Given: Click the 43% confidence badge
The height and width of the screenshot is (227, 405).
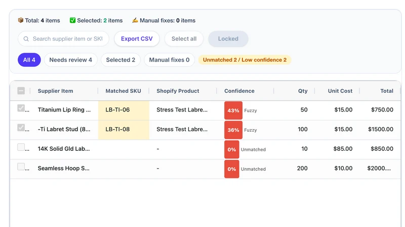Looking at the screenshot, I should pyautogui.click(x=233, y=110).
